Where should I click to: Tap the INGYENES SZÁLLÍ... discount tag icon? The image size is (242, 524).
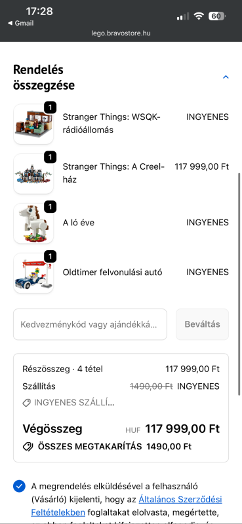coord(26,403)
